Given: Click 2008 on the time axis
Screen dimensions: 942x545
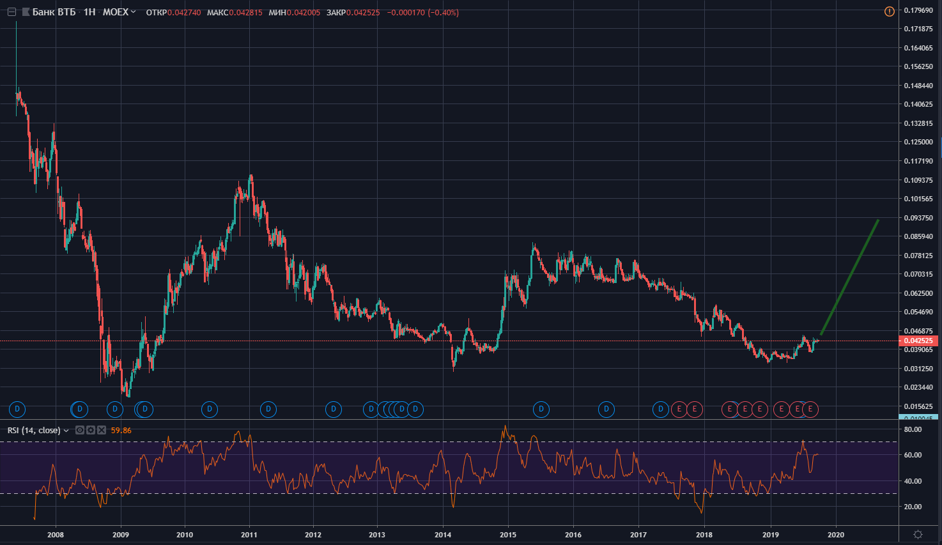Looking at the screenshot, I should [56, 535].
